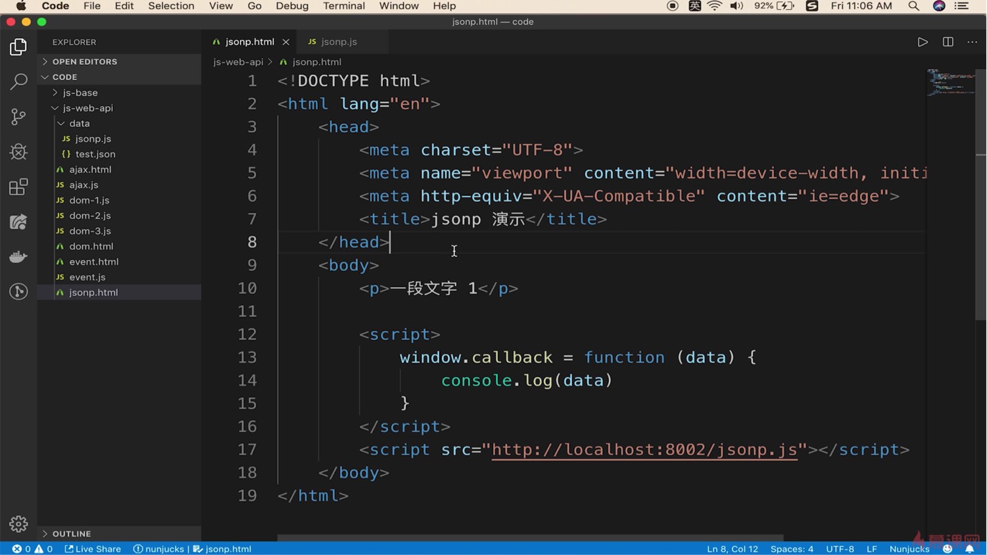Open the Debug view in activity bar
Viewport: 987px width, 555px height.
[x=18, y=152]
